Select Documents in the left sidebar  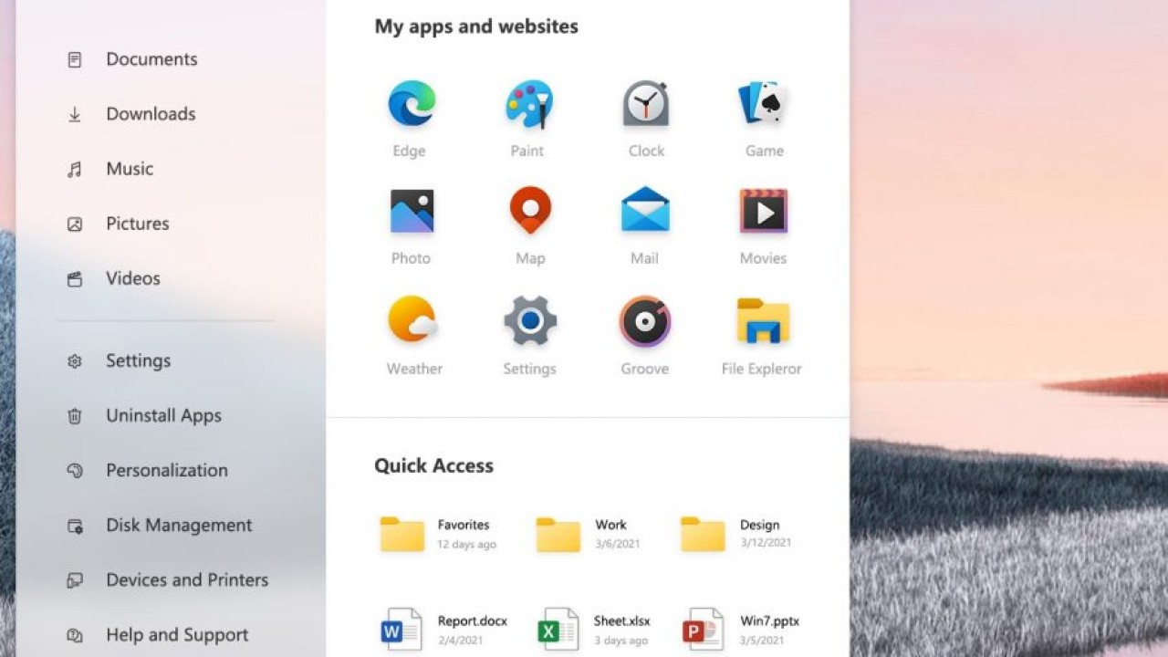[x=151, y=59]
